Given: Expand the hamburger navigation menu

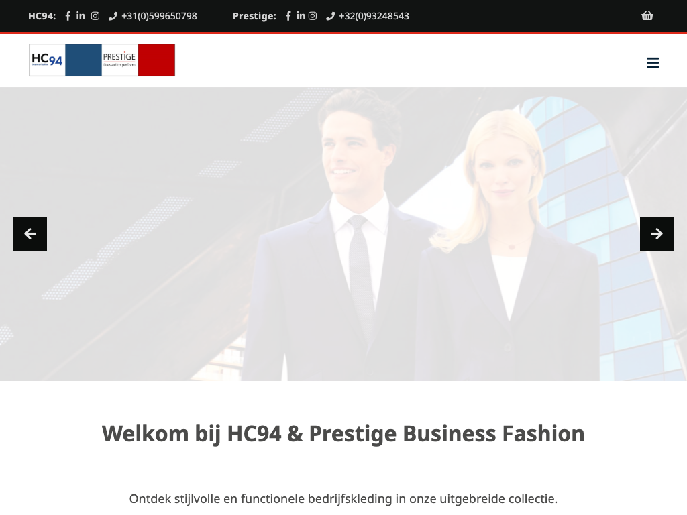Looking at the screenshot, I should [x=653, y=62].
